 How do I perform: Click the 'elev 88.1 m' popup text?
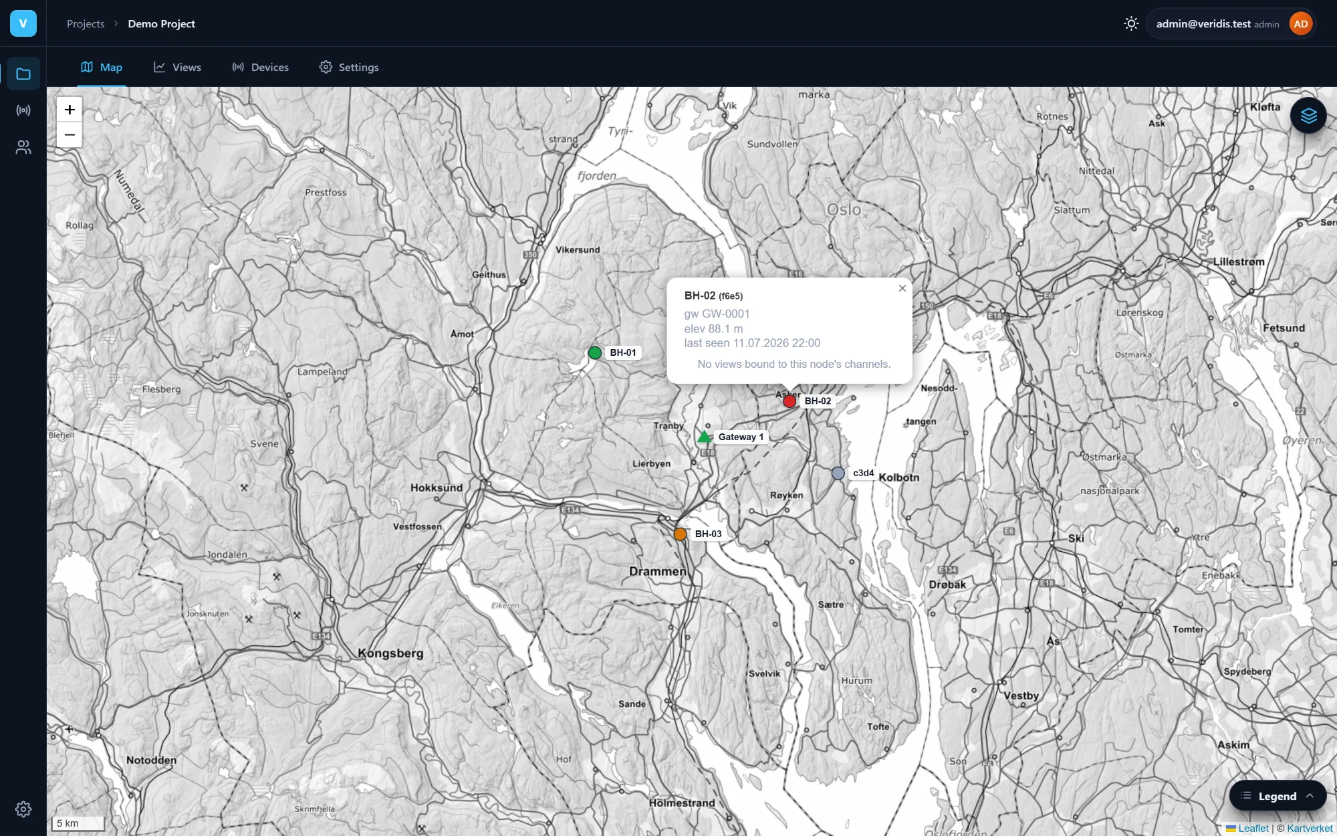(713, 328)
